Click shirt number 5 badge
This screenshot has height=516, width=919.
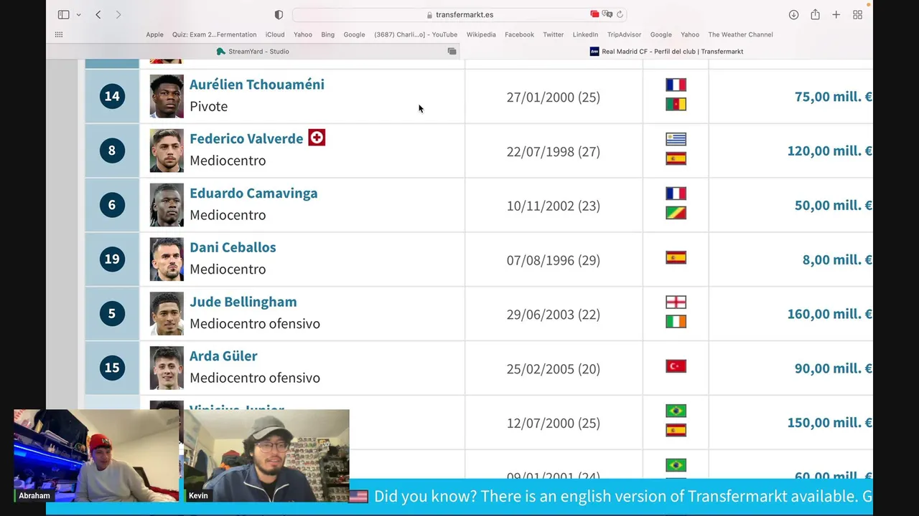(112, 313)
